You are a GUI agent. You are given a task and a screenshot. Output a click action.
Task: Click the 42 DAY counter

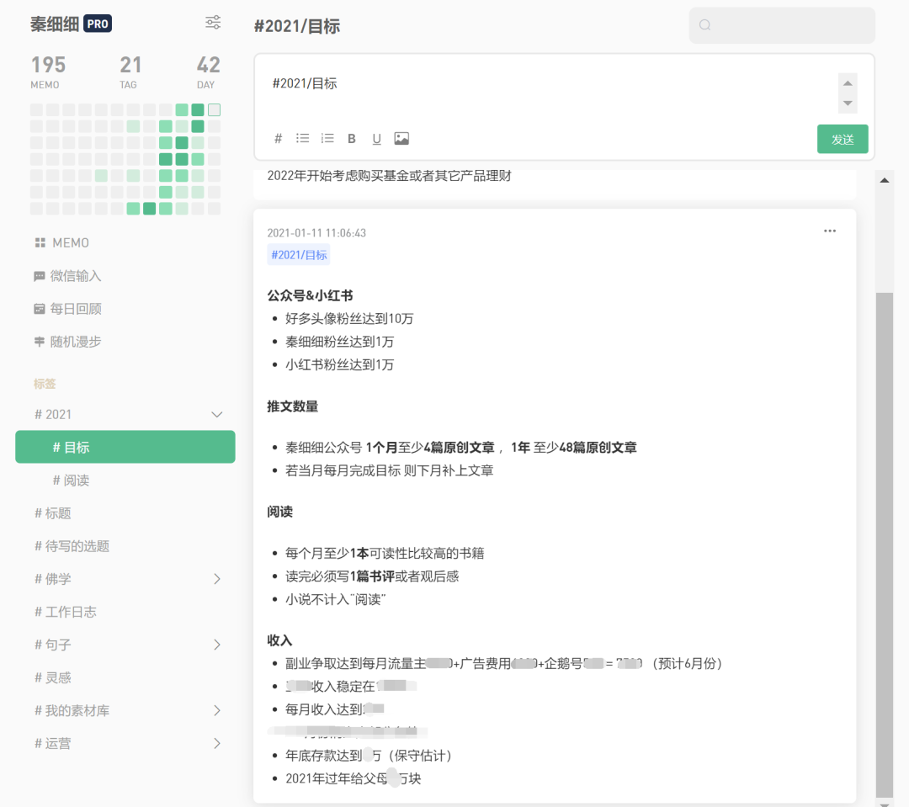pos(208,72)
